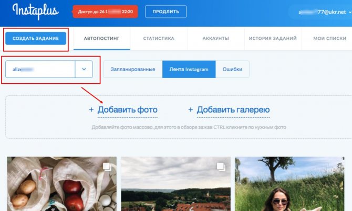Switch to Статистика tab

(x=159, y=38)
